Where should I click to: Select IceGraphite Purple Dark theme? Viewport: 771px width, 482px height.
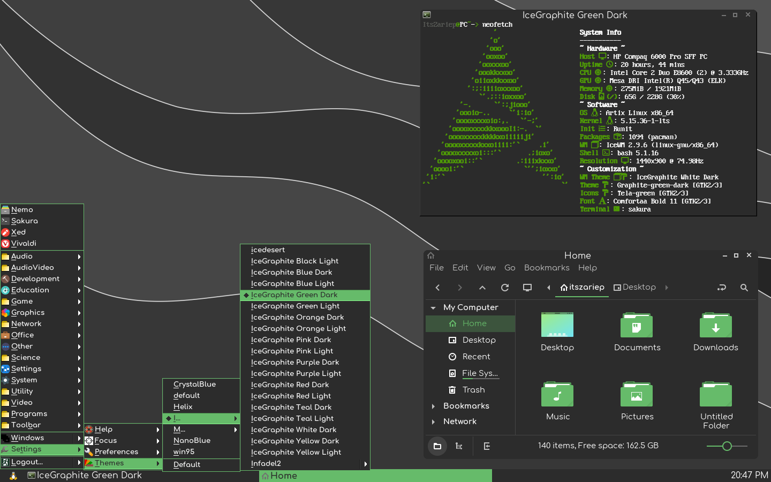click(305, 363)
